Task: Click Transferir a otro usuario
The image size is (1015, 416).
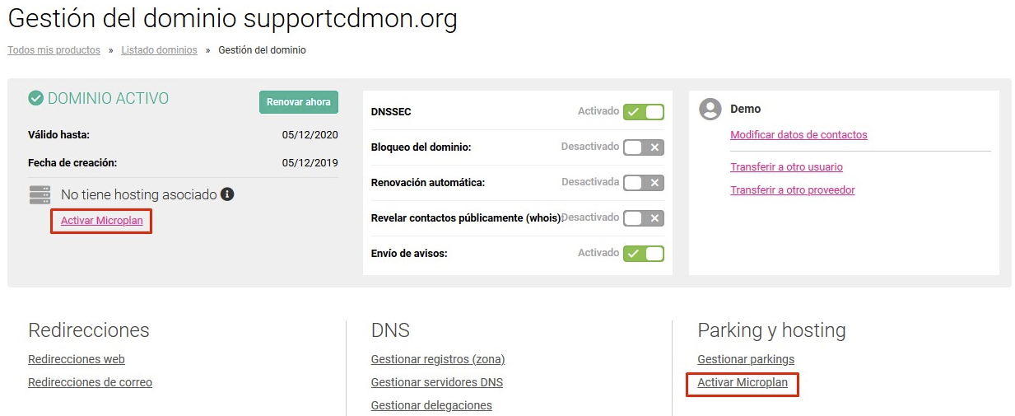Action: (x=786, y=166)
